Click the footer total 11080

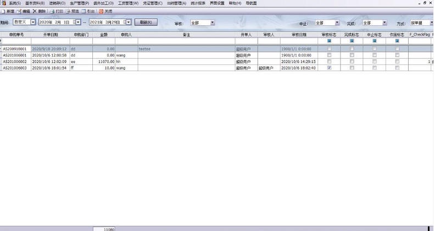(x=104, y=229)
